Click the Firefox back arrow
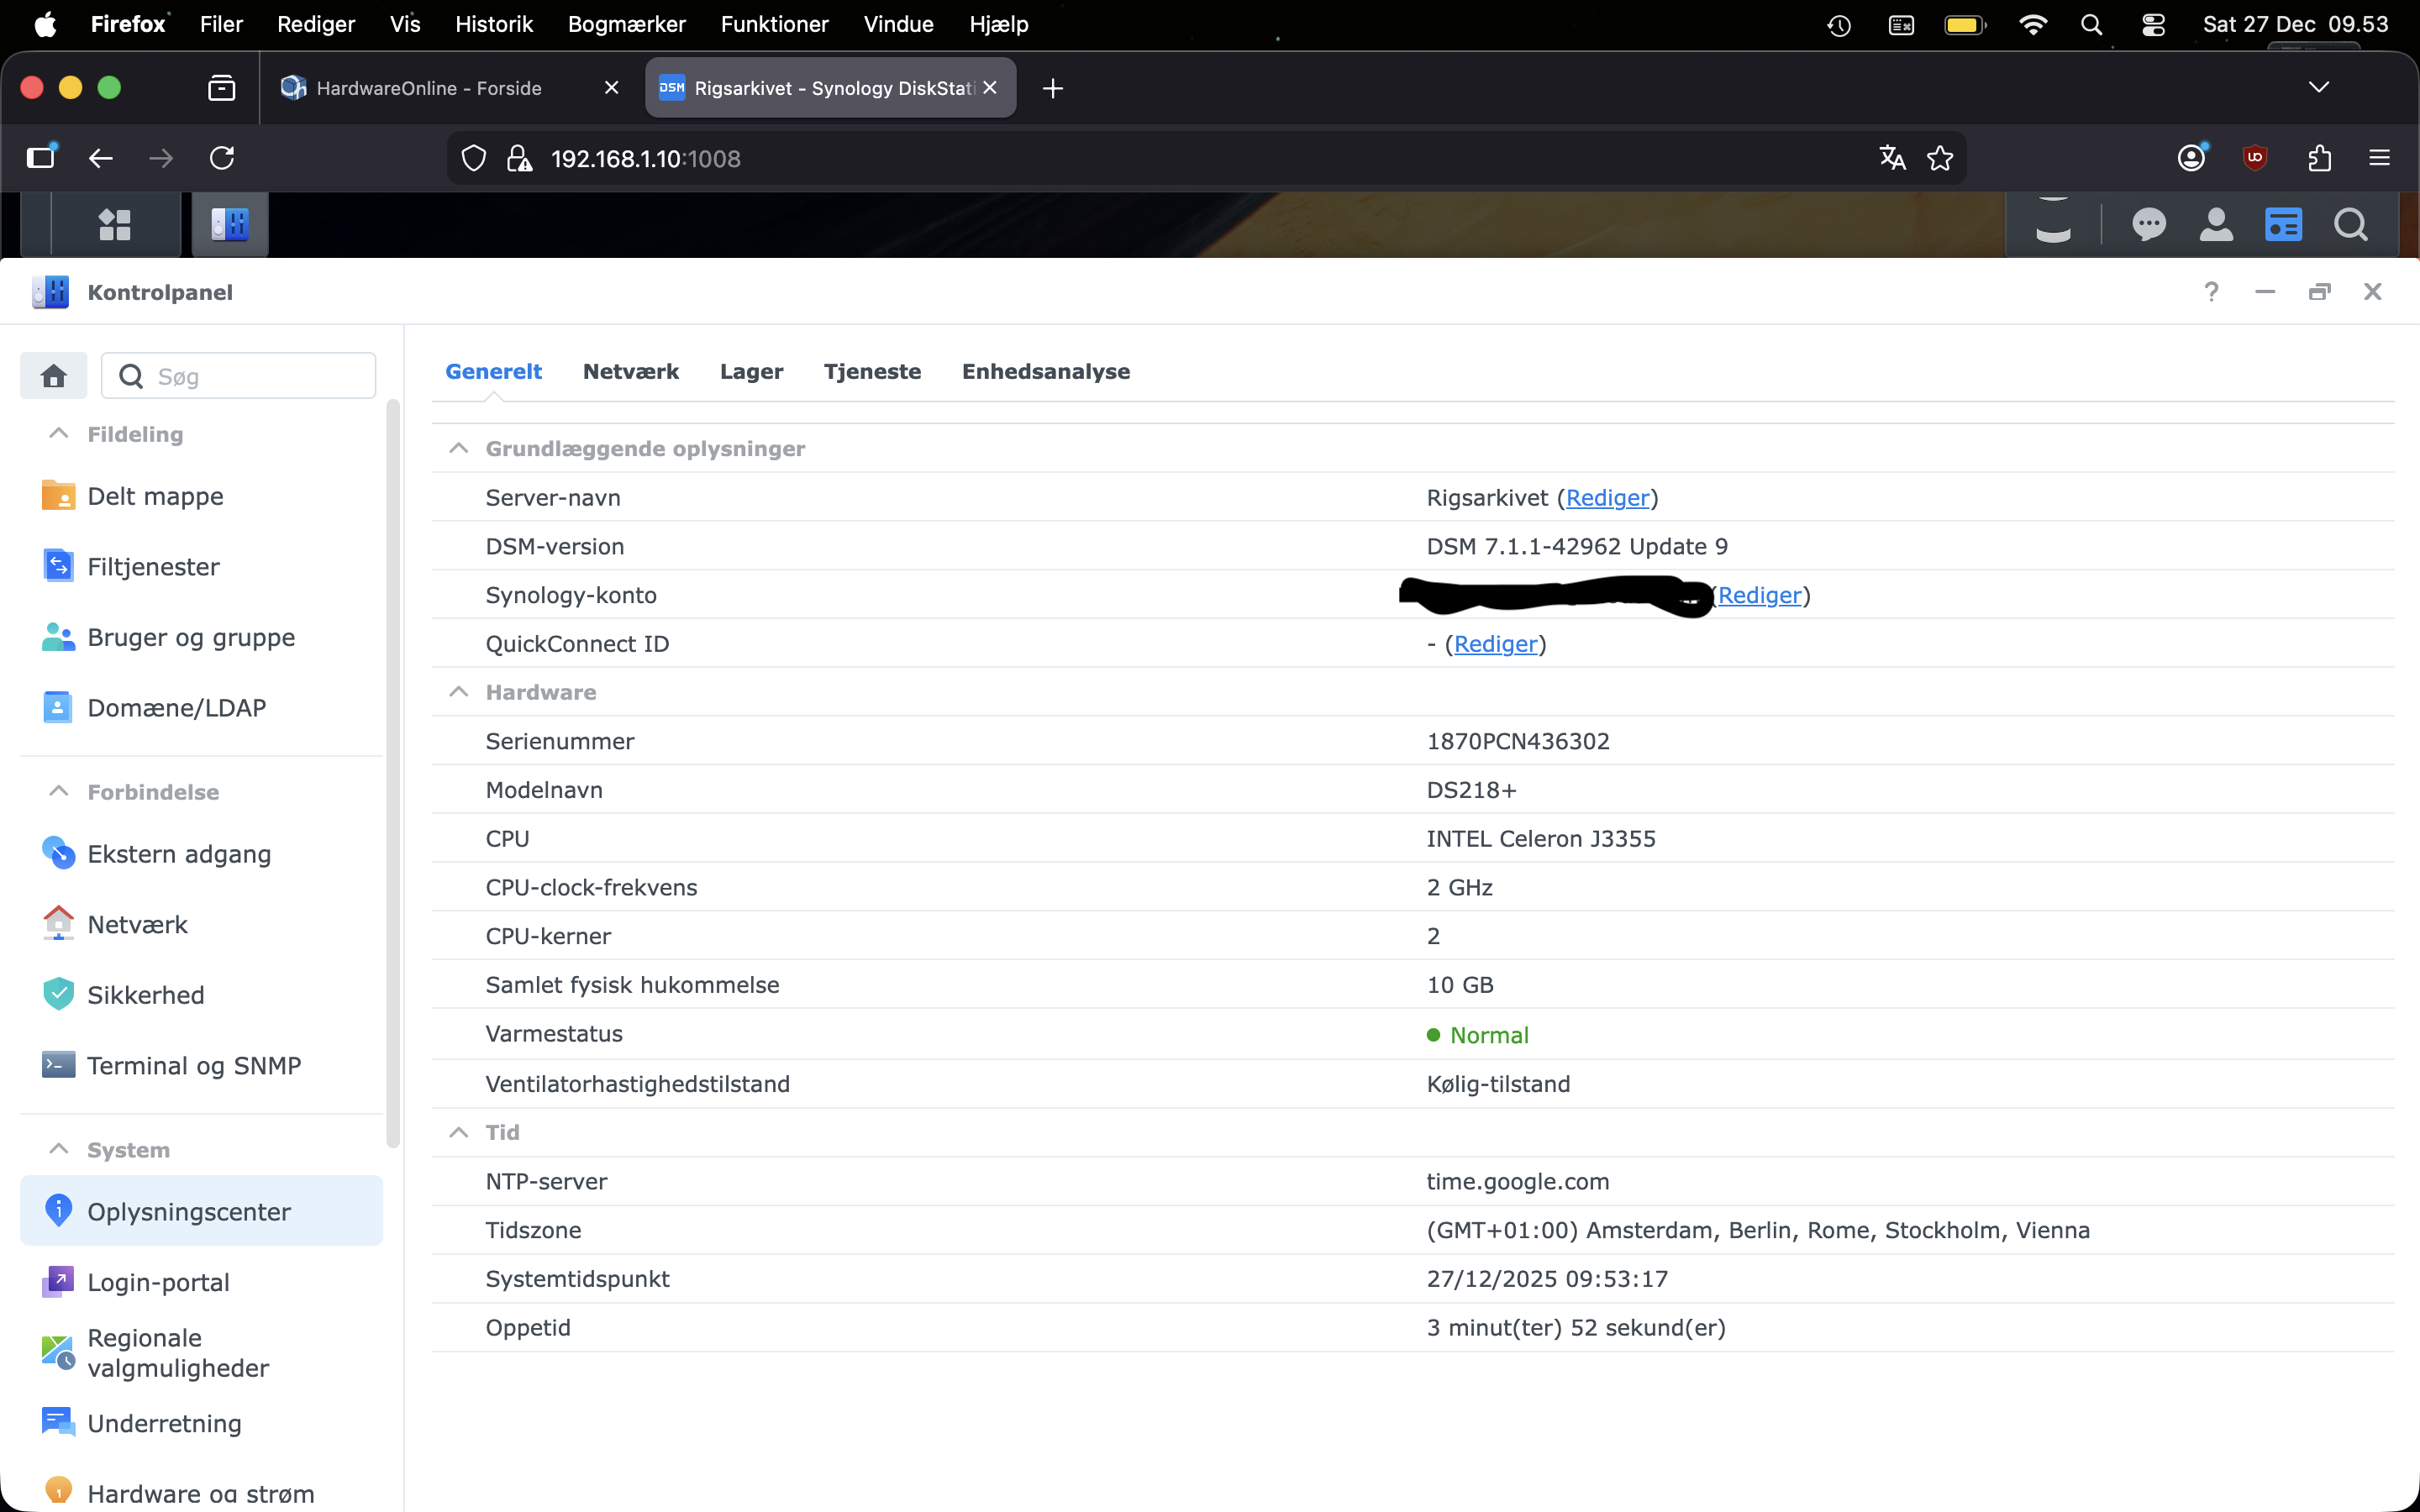Screen dimensions: 2420x1512 click(x=100, y=158)
